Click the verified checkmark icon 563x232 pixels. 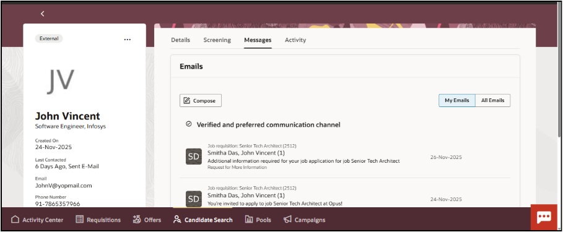188,124
